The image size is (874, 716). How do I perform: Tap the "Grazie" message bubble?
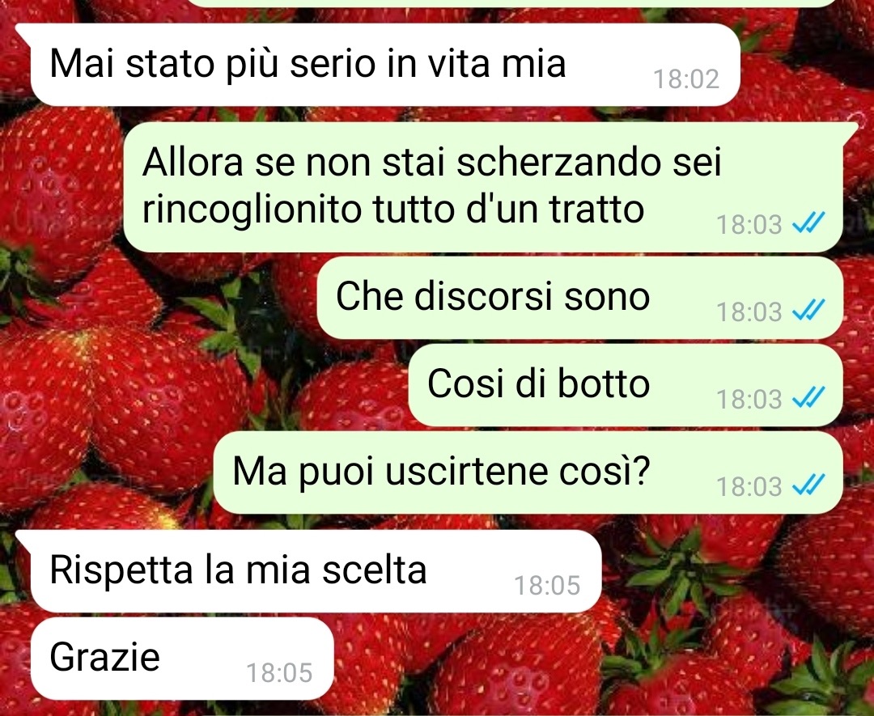(x=182, y=658)
